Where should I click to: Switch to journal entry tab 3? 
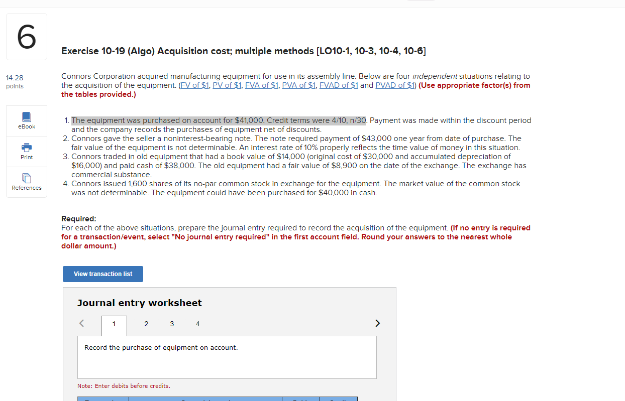coord(172,324)
